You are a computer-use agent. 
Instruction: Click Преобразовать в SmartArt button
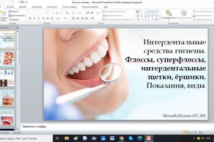click(x=117, y=20)
